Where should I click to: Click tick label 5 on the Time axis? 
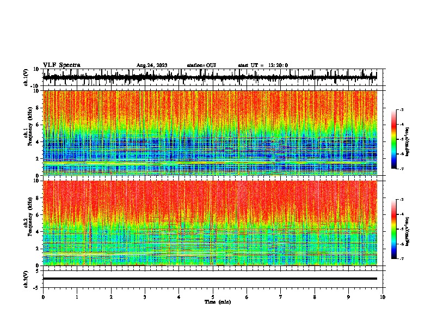point(213,297)
